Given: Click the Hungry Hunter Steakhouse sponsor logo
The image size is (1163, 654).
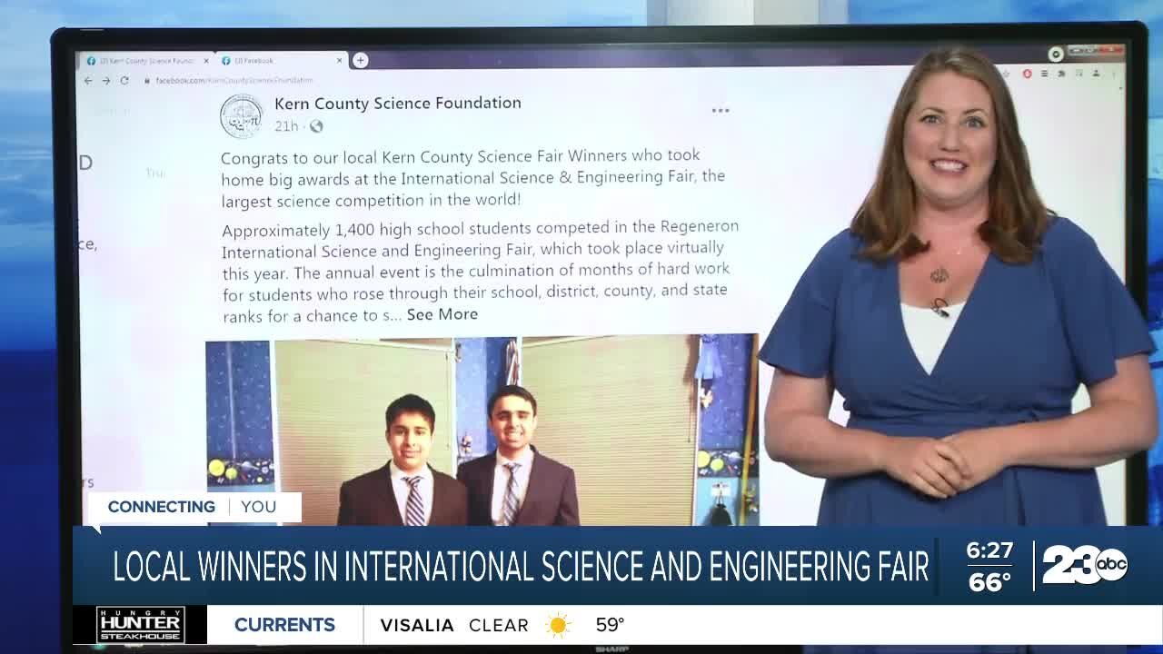Looking at the screenshot, I should point(141,625).
